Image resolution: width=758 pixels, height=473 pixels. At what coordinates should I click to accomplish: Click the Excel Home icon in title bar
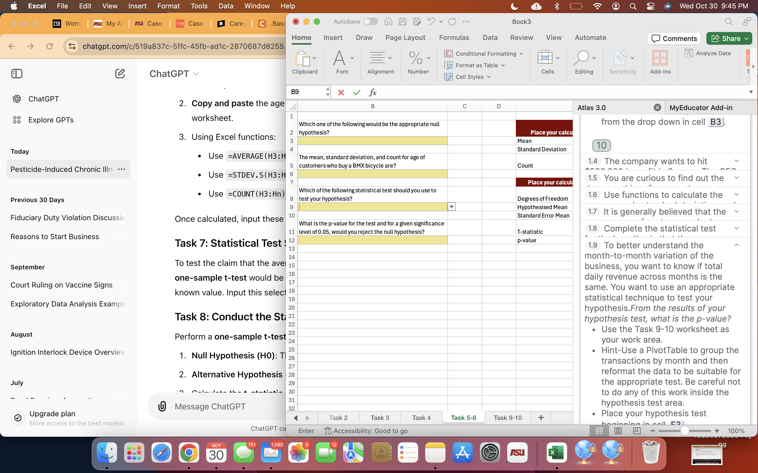(388, 22)
